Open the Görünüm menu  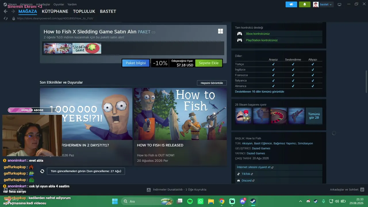tap(26, 4)
